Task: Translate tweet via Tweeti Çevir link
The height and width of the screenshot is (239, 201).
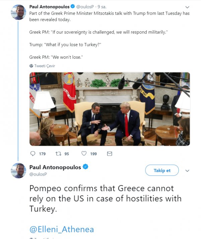Action: [45, 66]
